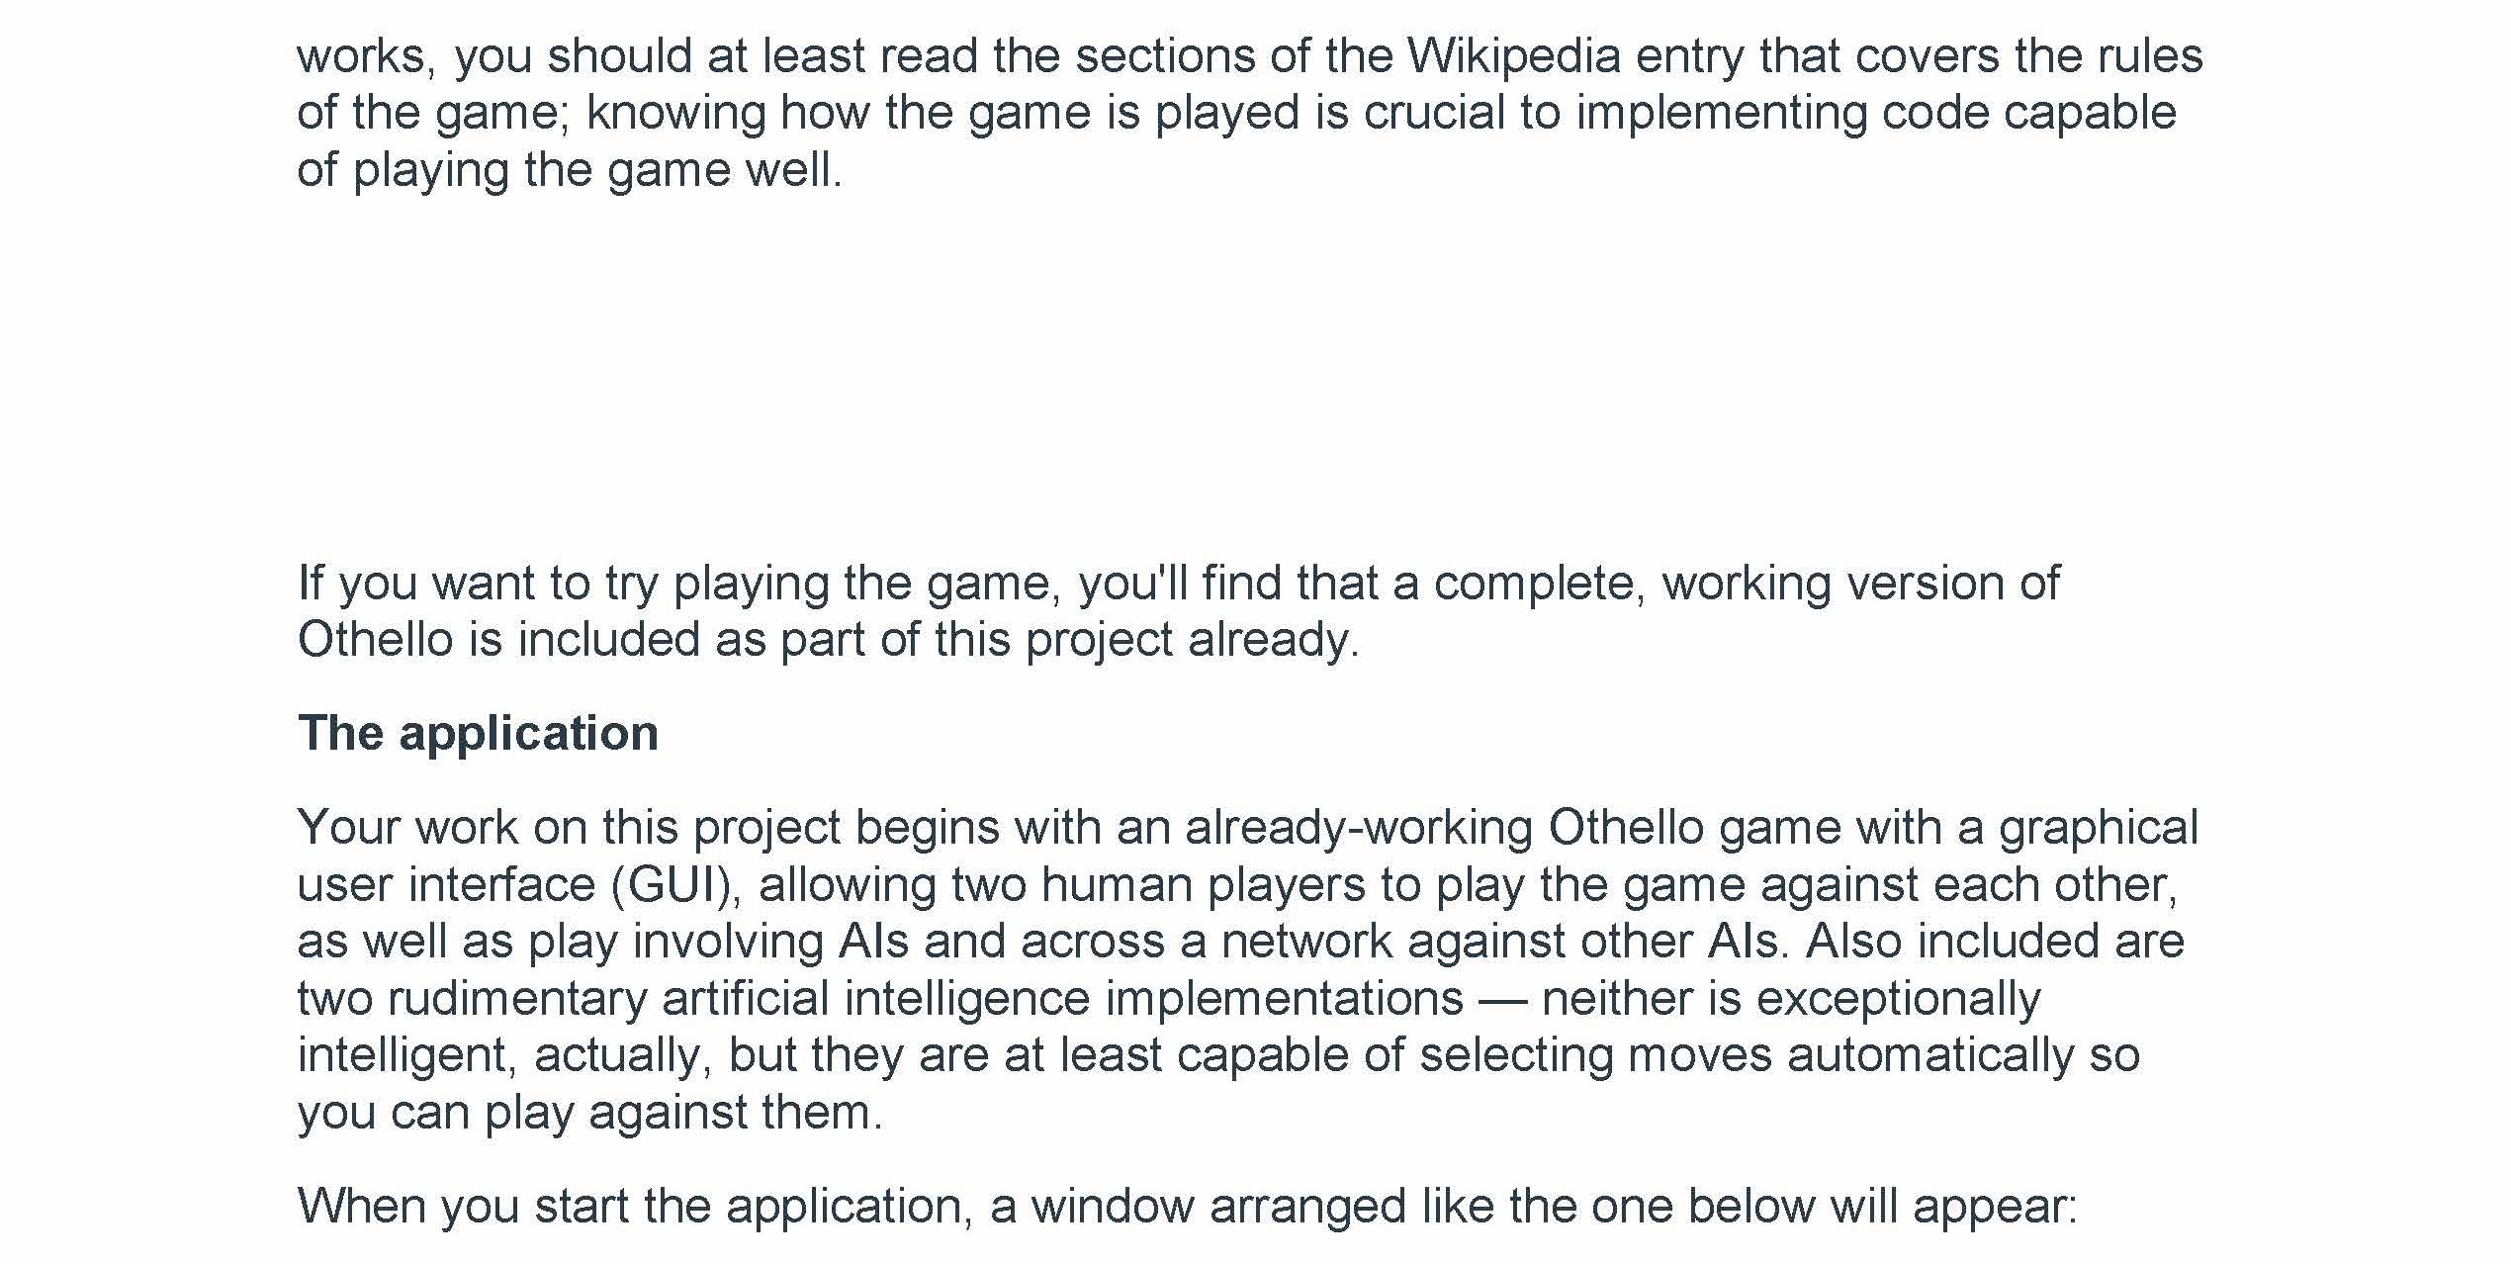The width and height of the screenshot is (2511, 1264).
Task: Click the line starting "When you start"
Action: pyautogui.click(x=1187, y=1207)
